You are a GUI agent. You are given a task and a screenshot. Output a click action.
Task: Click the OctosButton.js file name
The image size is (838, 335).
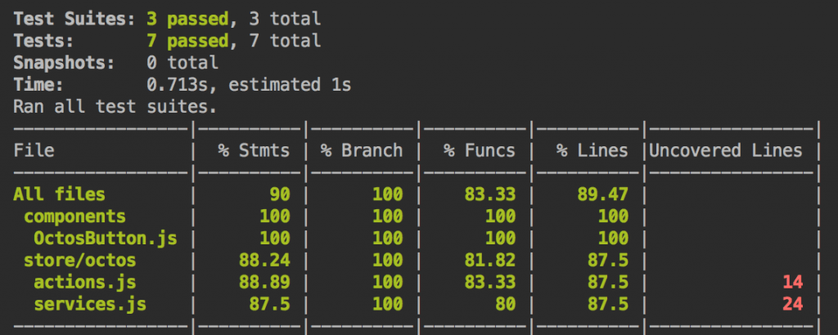click(x=105, y=239)
